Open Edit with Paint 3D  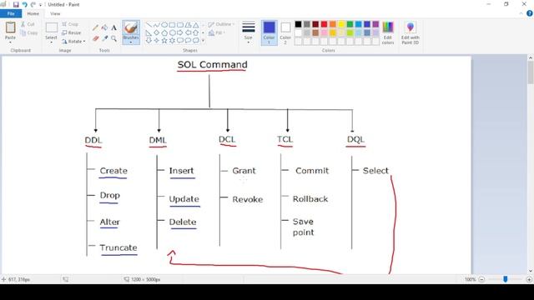click(x=410, y=32)
